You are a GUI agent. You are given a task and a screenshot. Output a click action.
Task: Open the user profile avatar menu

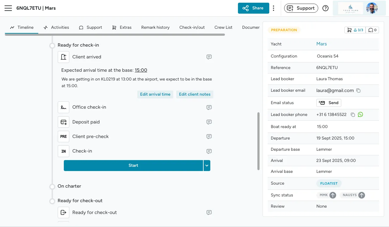point(371,8)
